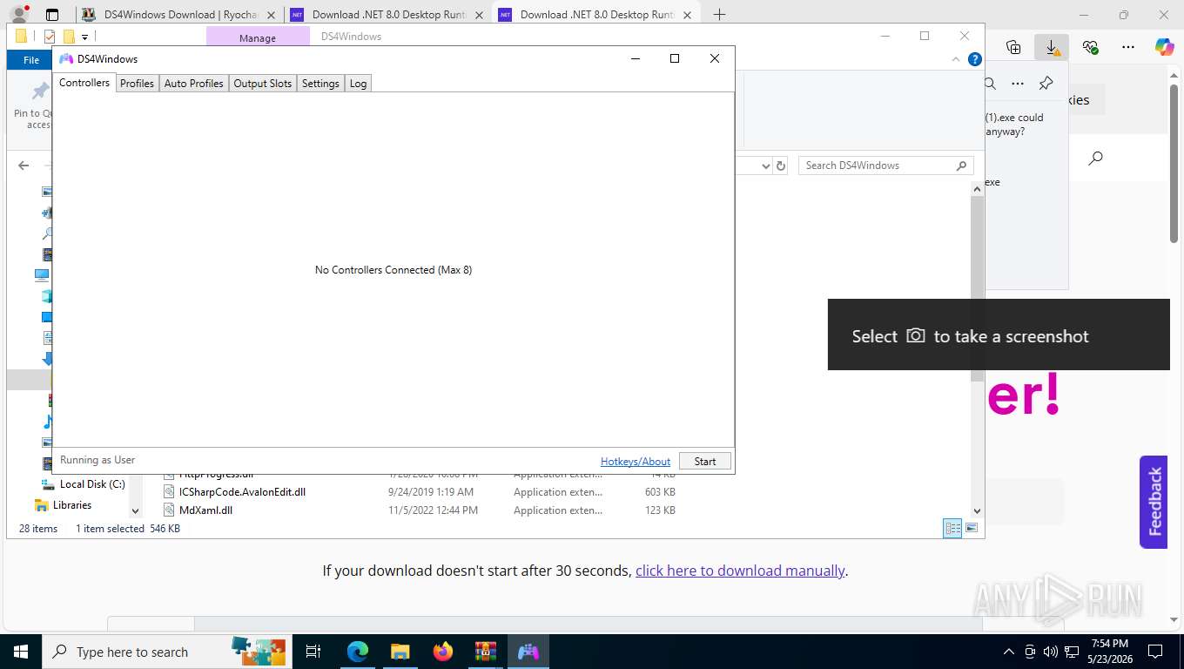Screen dimensions: 1184x669
Task: Open the DS4Windows taskbar icon
Action: click(x=528, y=652)
